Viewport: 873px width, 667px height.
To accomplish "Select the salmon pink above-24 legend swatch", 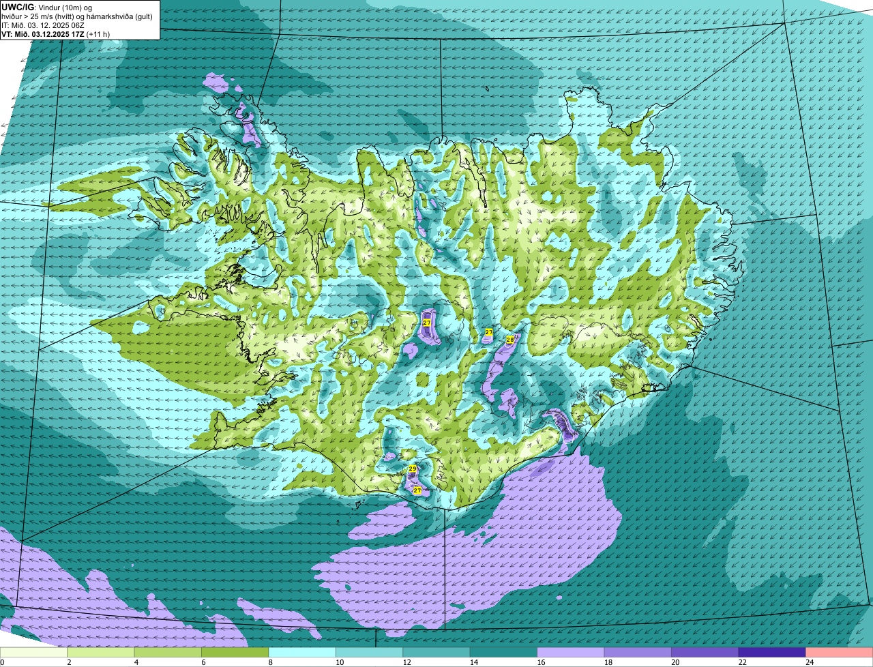I will pyautogui.click(x=839, y=652).
